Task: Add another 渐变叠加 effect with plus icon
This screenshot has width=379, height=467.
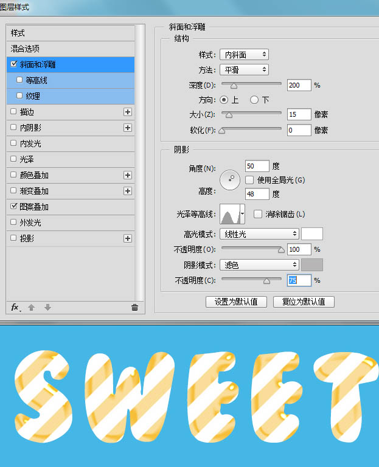Action: 128,191
